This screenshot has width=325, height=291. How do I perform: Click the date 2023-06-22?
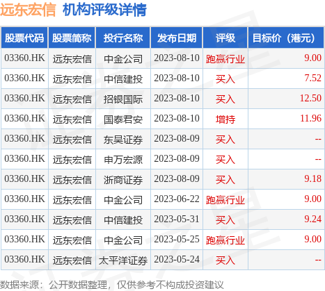point(177,199)
